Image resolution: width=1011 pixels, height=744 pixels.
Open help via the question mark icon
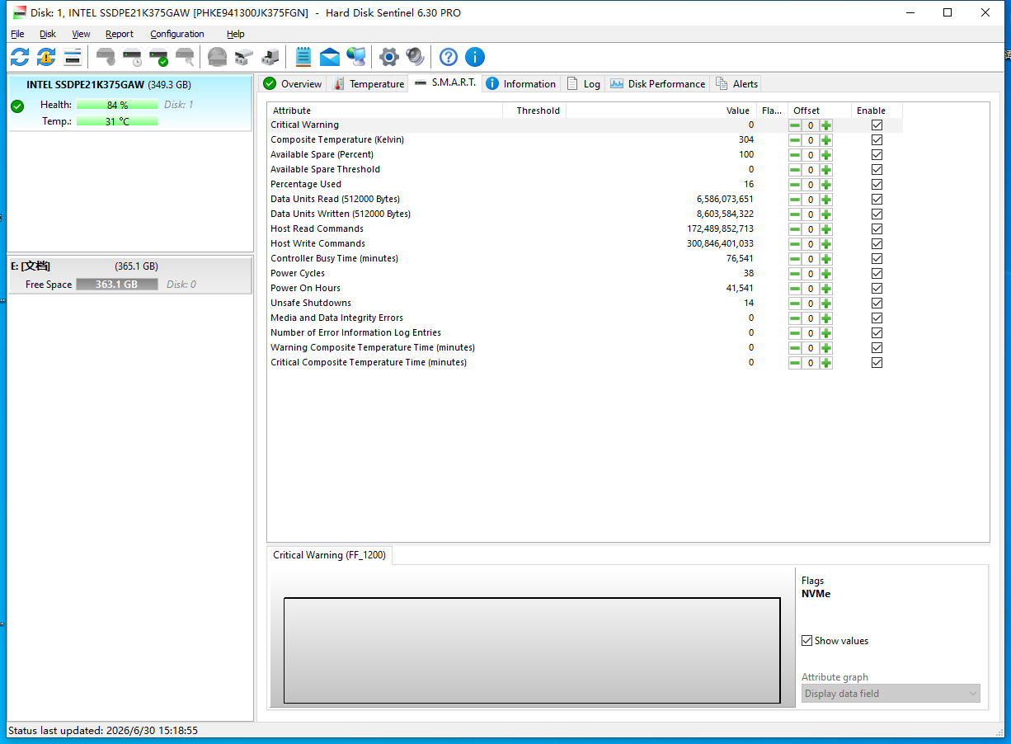pos(449,57)
